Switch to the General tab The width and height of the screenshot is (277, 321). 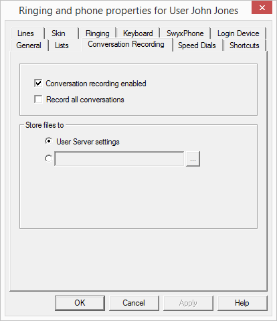29,45
